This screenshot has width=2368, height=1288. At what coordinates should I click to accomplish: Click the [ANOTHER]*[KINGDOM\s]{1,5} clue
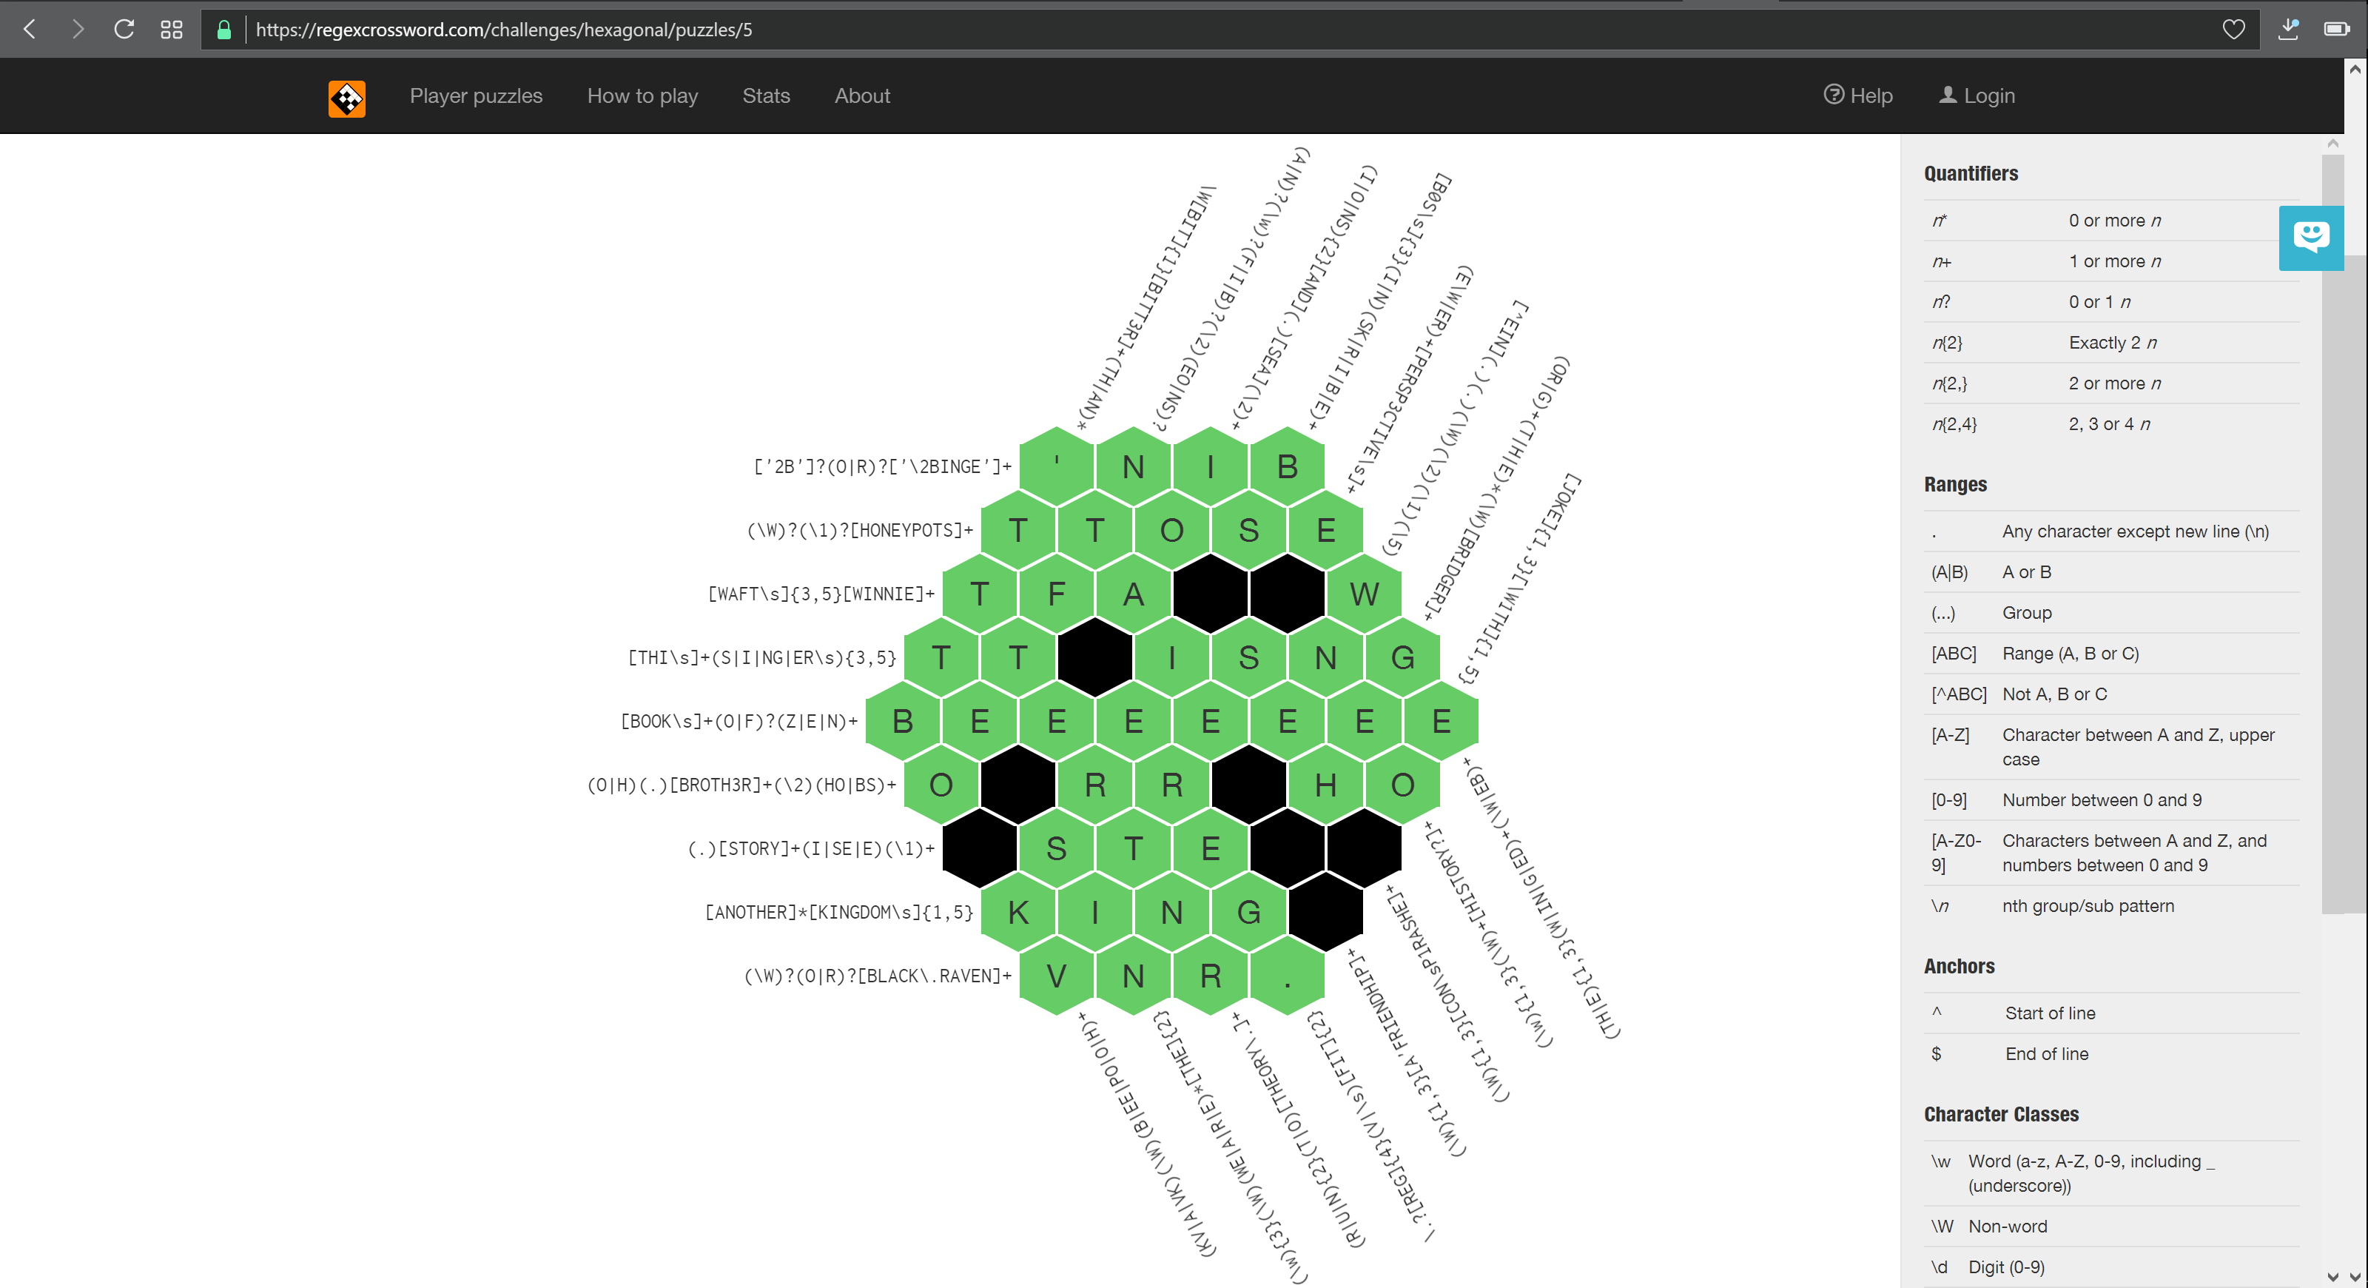coord(838,912)
